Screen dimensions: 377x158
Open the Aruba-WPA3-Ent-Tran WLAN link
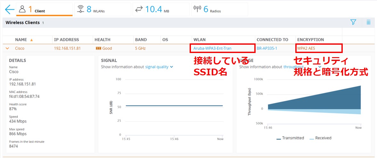click(x=213, y=49)
